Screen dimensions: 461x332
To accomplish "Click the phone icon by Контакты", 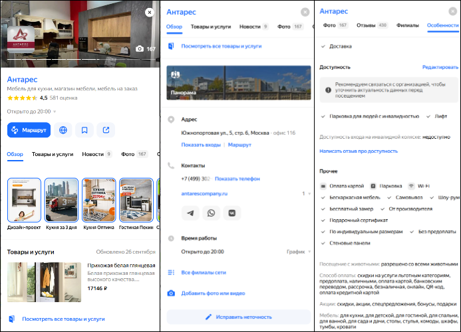I will point(171,165).
